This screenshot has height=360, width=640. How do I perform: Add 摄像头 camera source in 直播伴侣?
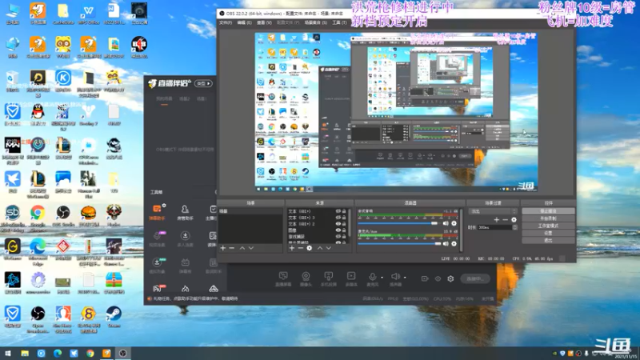(306, 279)
